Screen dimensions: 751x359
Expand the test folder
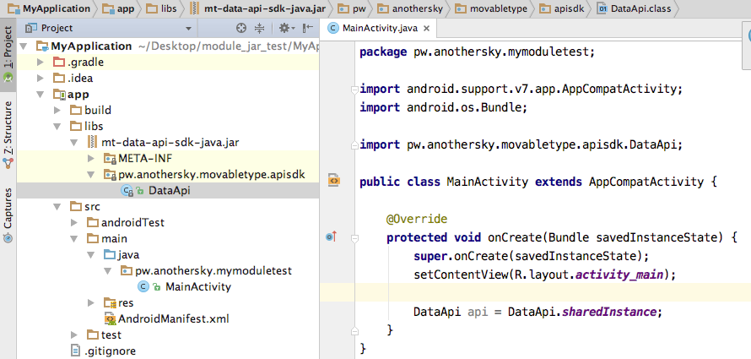tap(74, 335)
